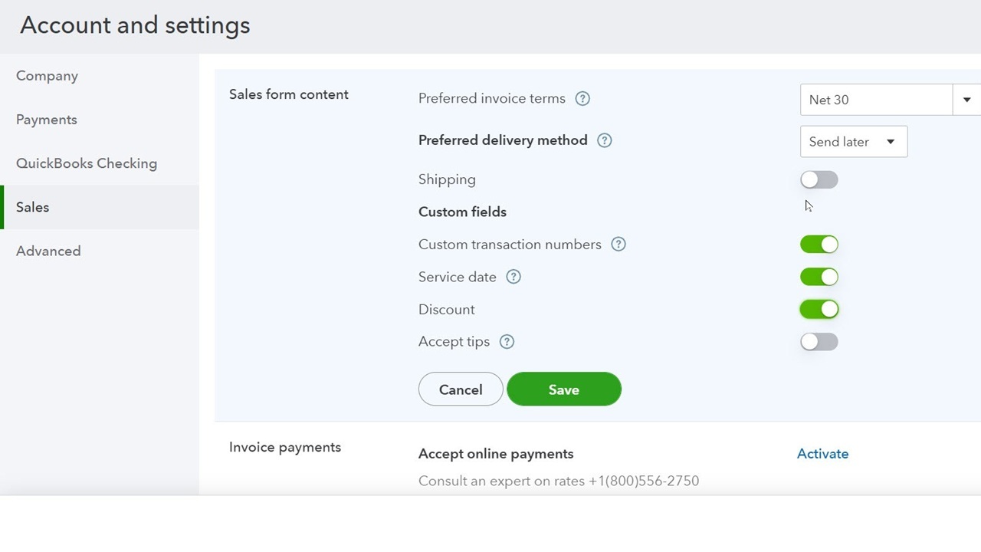981x552 pixels.
Task: Click Cancel to discard changes
Action: coord(461,389)
